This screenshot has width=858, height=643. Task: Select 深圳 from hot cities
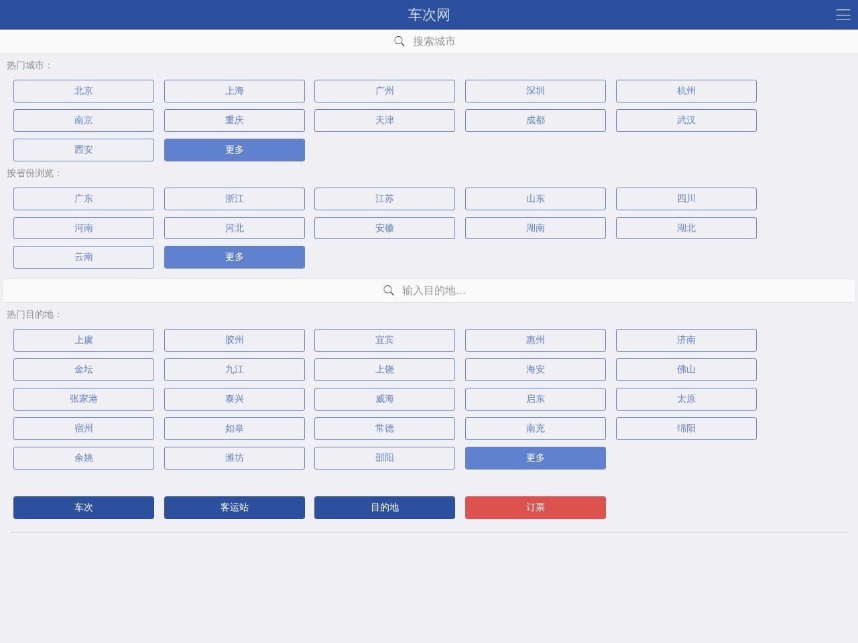coord(535,91)
